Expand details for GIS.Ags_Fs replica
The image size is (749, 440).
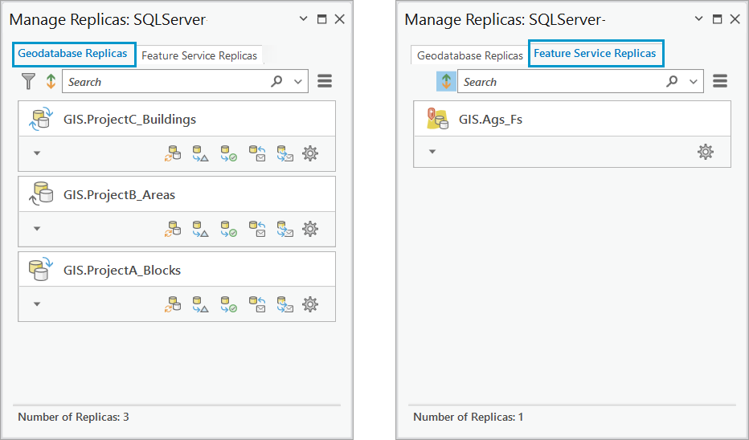tap(432, 151)
